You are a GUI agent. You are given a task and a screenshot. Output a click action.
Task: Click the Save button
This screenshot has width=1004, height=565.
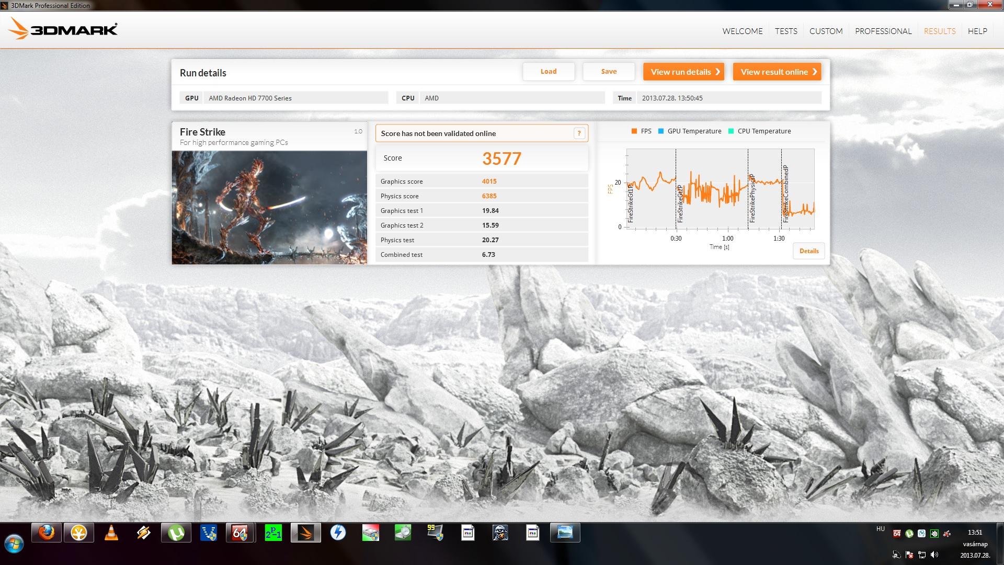click(609, 72)
